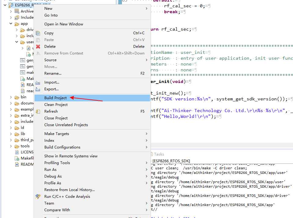Open the Build Configurations submenu arrow
Image resolution: width=293 pixels, height=218 pixels.
[147, 147]
